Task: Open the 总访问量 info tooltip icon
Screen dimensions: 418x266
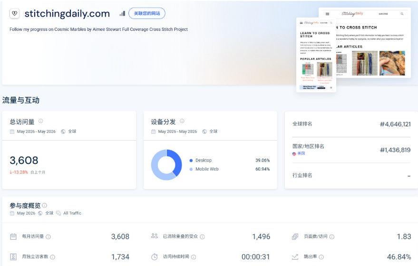Action: [x=41, y=121]
